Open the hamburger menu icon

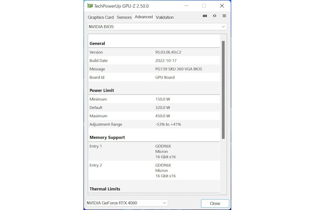224,16
